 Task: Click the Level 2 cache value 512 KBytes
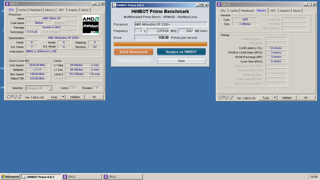76,74
